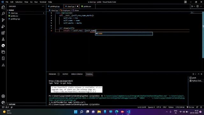The width and height of the screenshot is (204, 115).
Task: Open the terminal launch profile dropdown
Action: 195,74
